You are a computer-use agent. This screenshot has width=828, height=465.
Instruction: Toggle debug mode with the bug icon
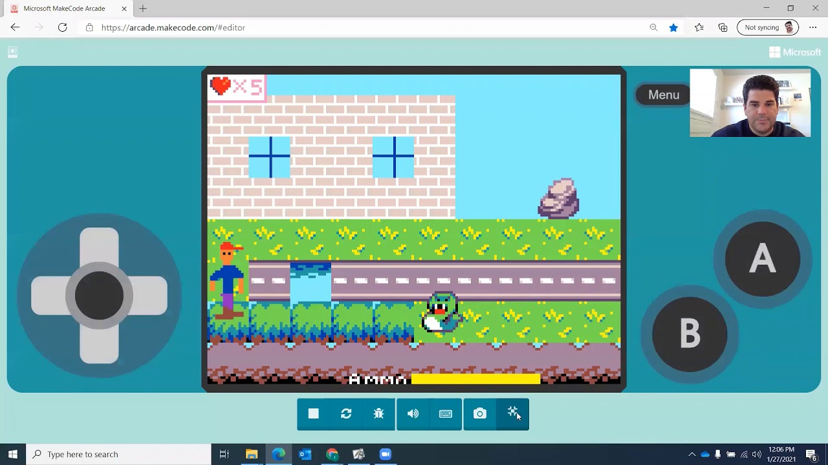(x=379, y=414)
